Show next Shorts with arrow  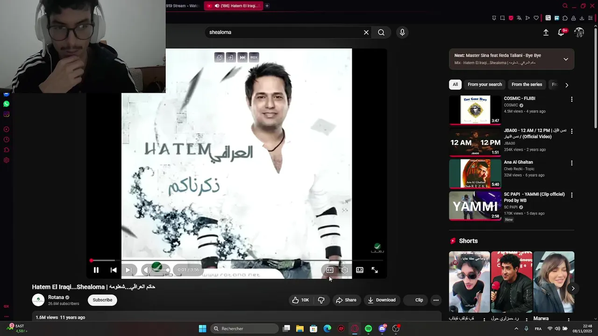coord(573,288)
